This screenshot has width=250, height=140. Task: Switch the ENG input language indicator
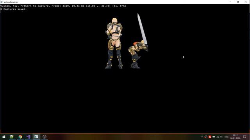coord(227,137)
